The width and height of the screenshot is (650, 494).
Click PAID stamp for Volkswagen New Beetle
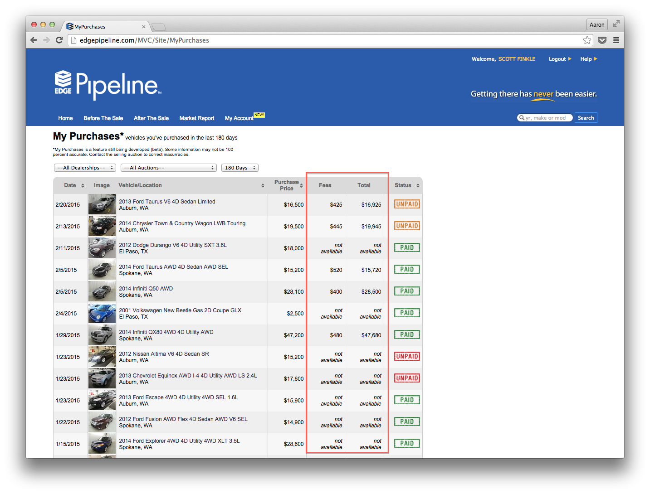(x=407, y=313)
